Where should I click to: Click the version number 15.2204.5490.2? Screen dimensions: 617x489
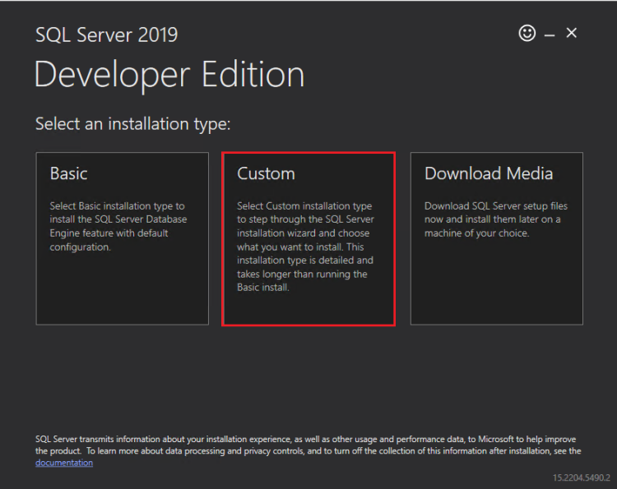point(581,477)
